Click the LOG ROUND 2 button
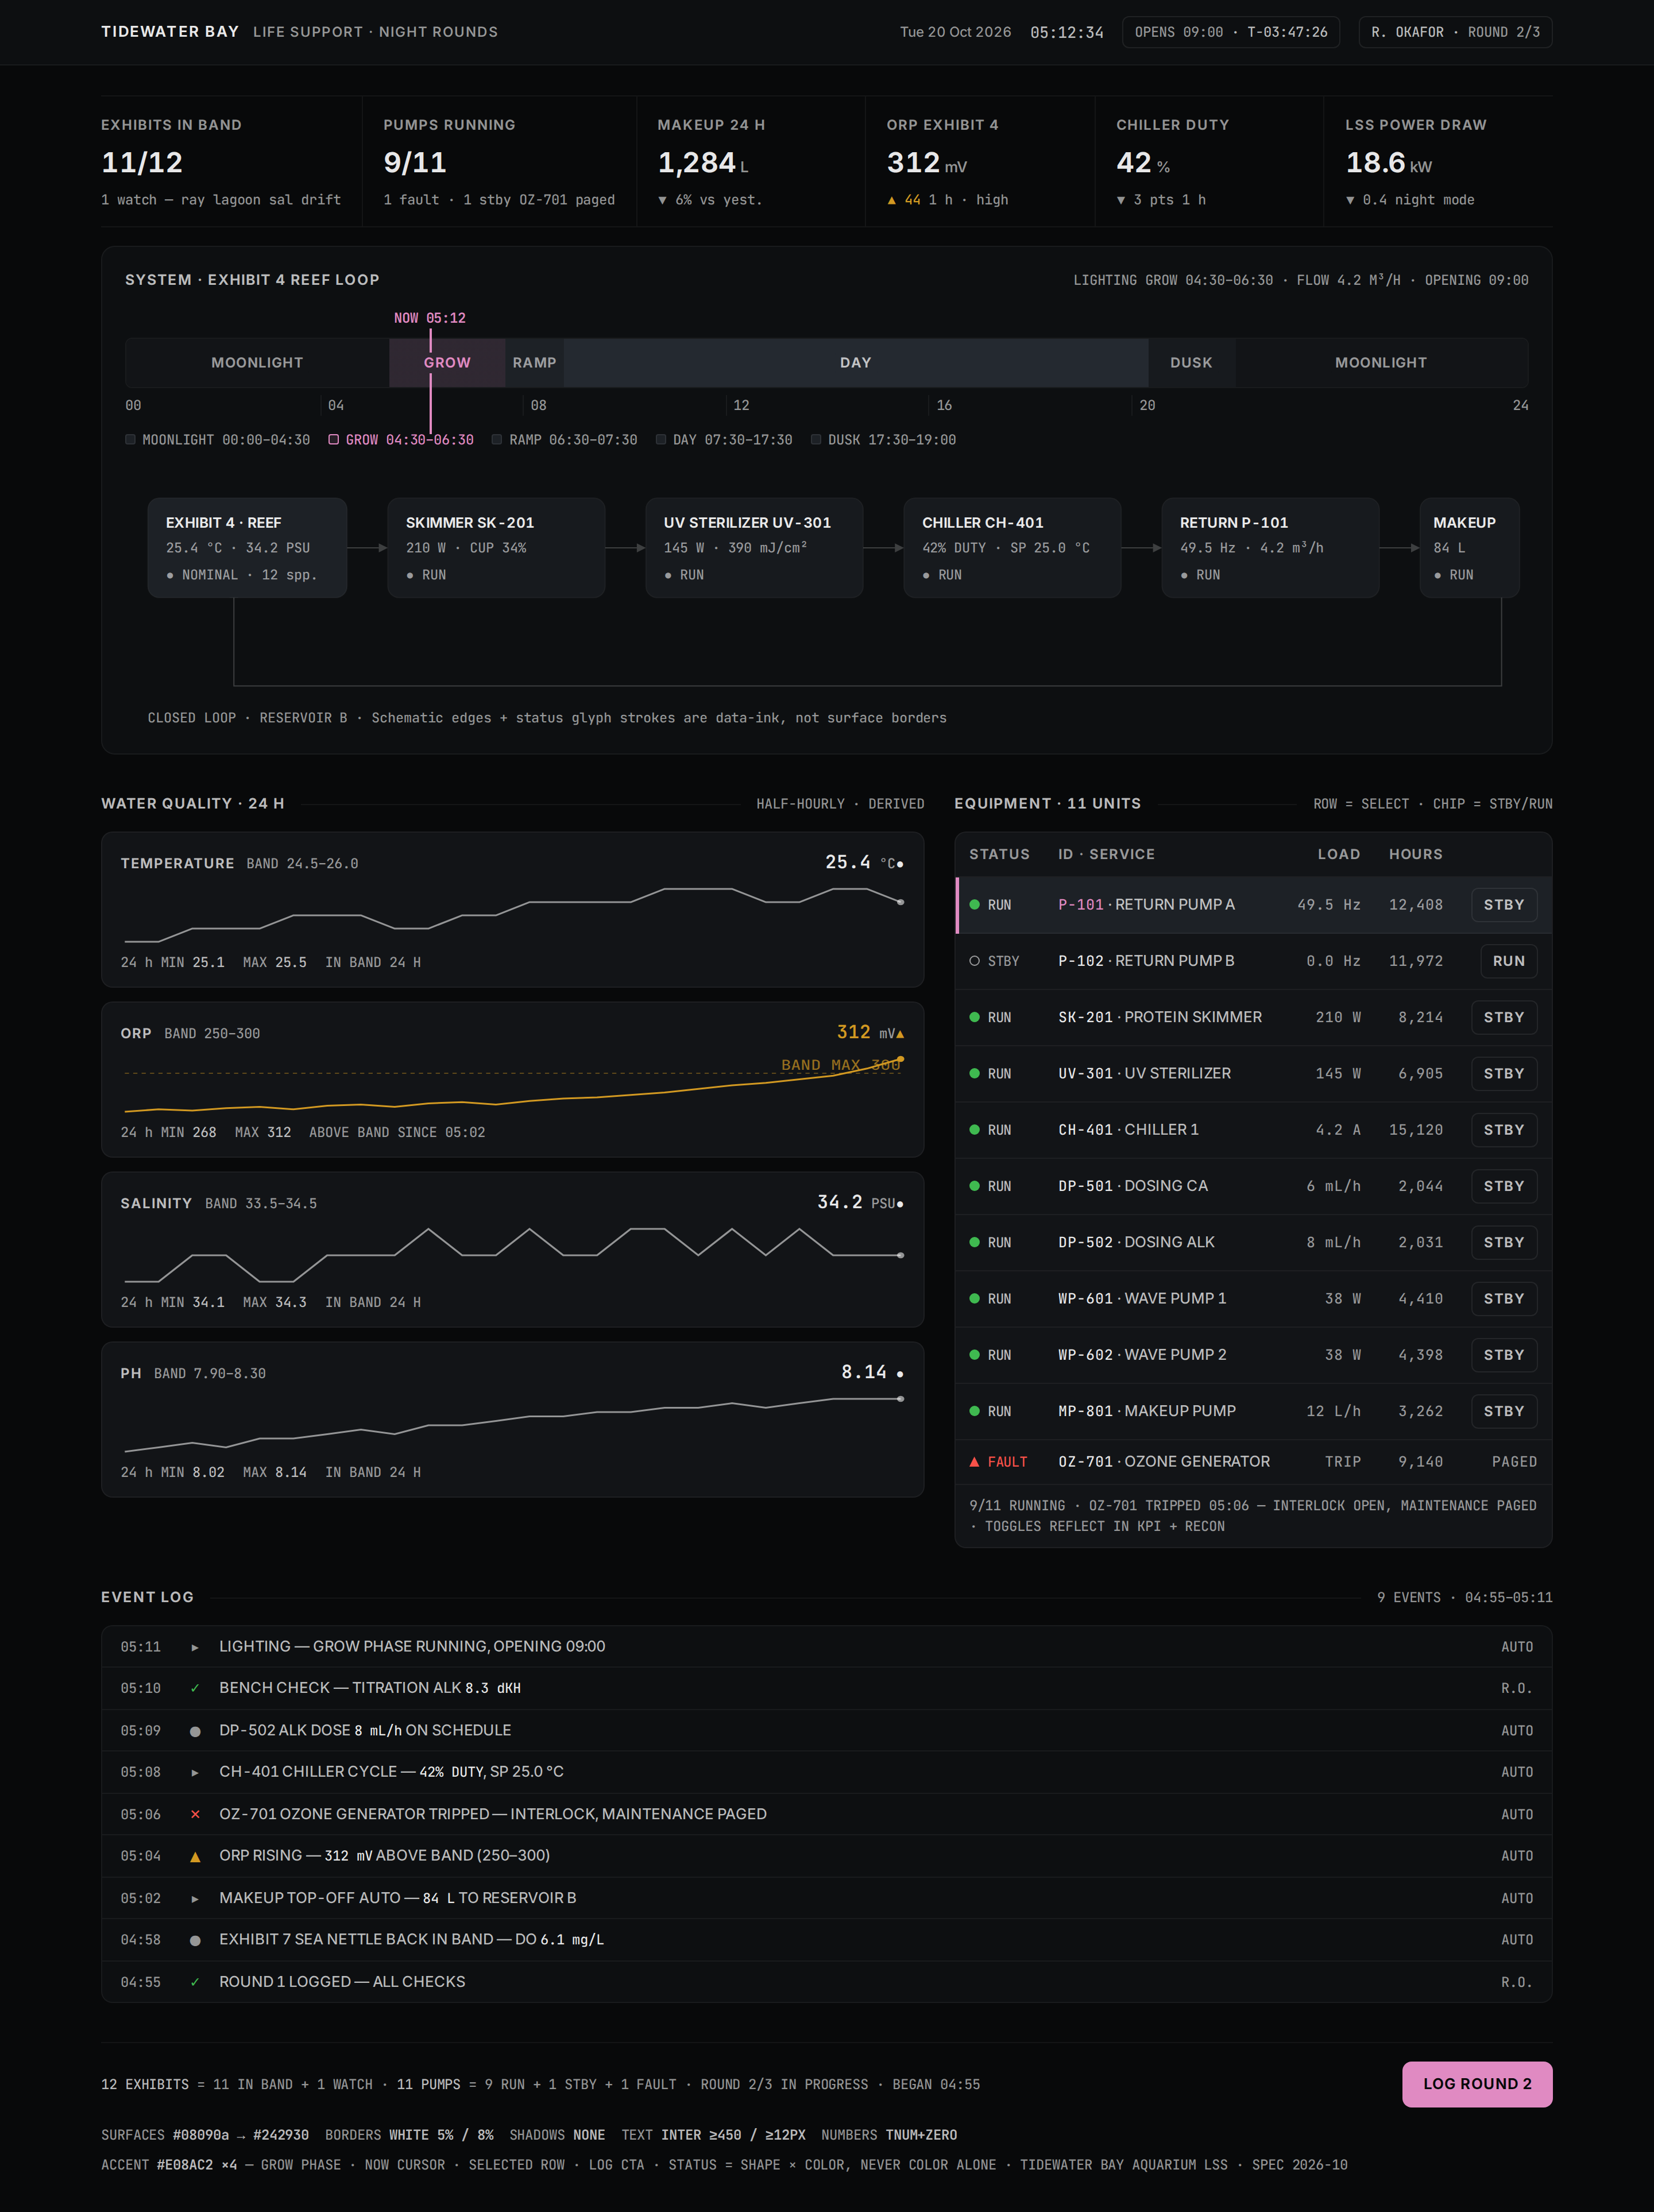 point(1477,2084)
